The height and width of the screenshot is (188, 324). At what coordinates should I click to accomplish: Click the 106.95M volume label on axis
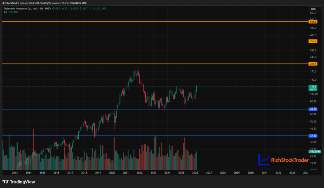pyautogui.click(x=315, y=151)
